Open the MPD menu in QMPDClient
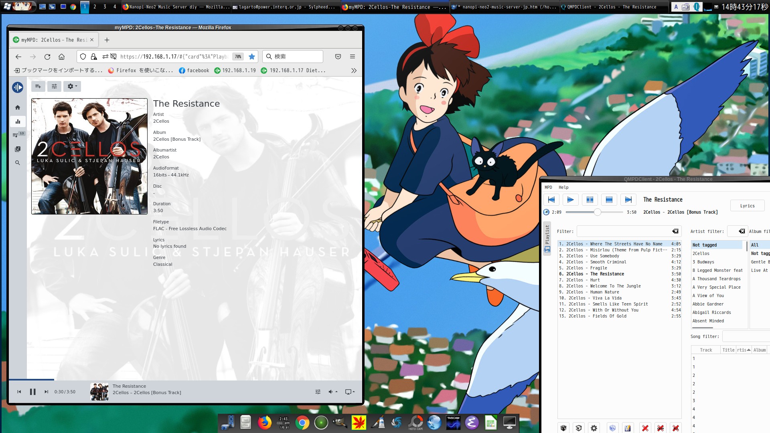 point(548,187)
